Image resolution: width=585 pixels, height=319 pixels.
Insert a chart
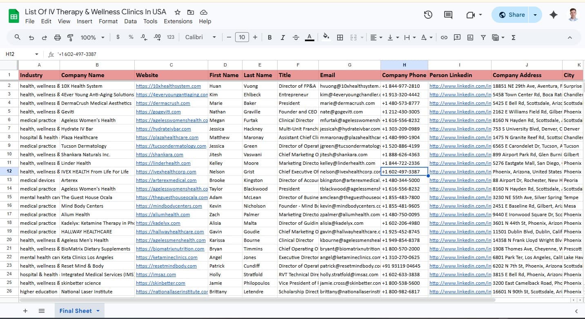point(470,37)
